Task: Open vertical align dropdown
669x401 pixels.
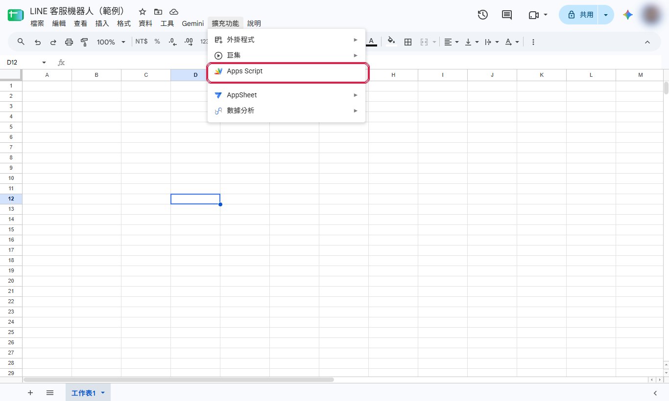Action: point(472,42)
